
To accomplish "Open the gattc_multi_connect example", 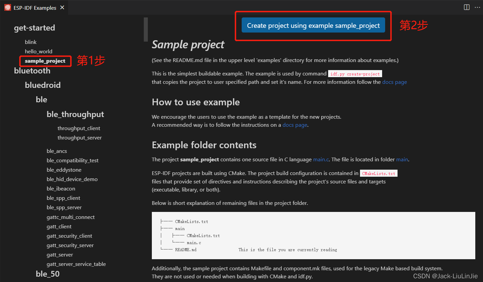I will pos(71,217).
